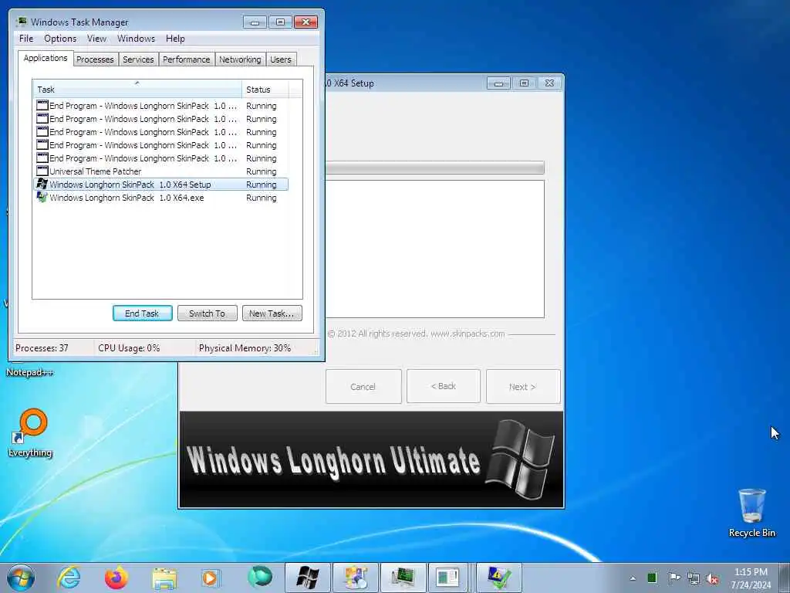790x593 pixels.
Task: Click Task Manager title bar icon
Action: [21, 22]
